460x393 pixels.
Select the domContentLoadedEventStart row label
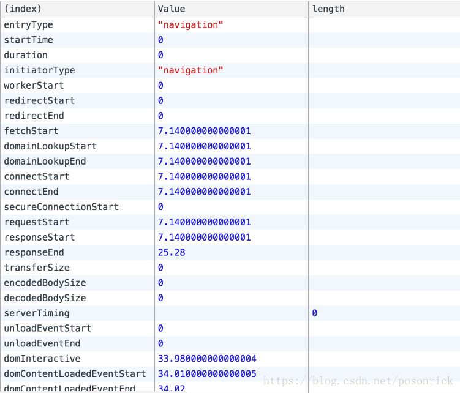pos(75,374)
